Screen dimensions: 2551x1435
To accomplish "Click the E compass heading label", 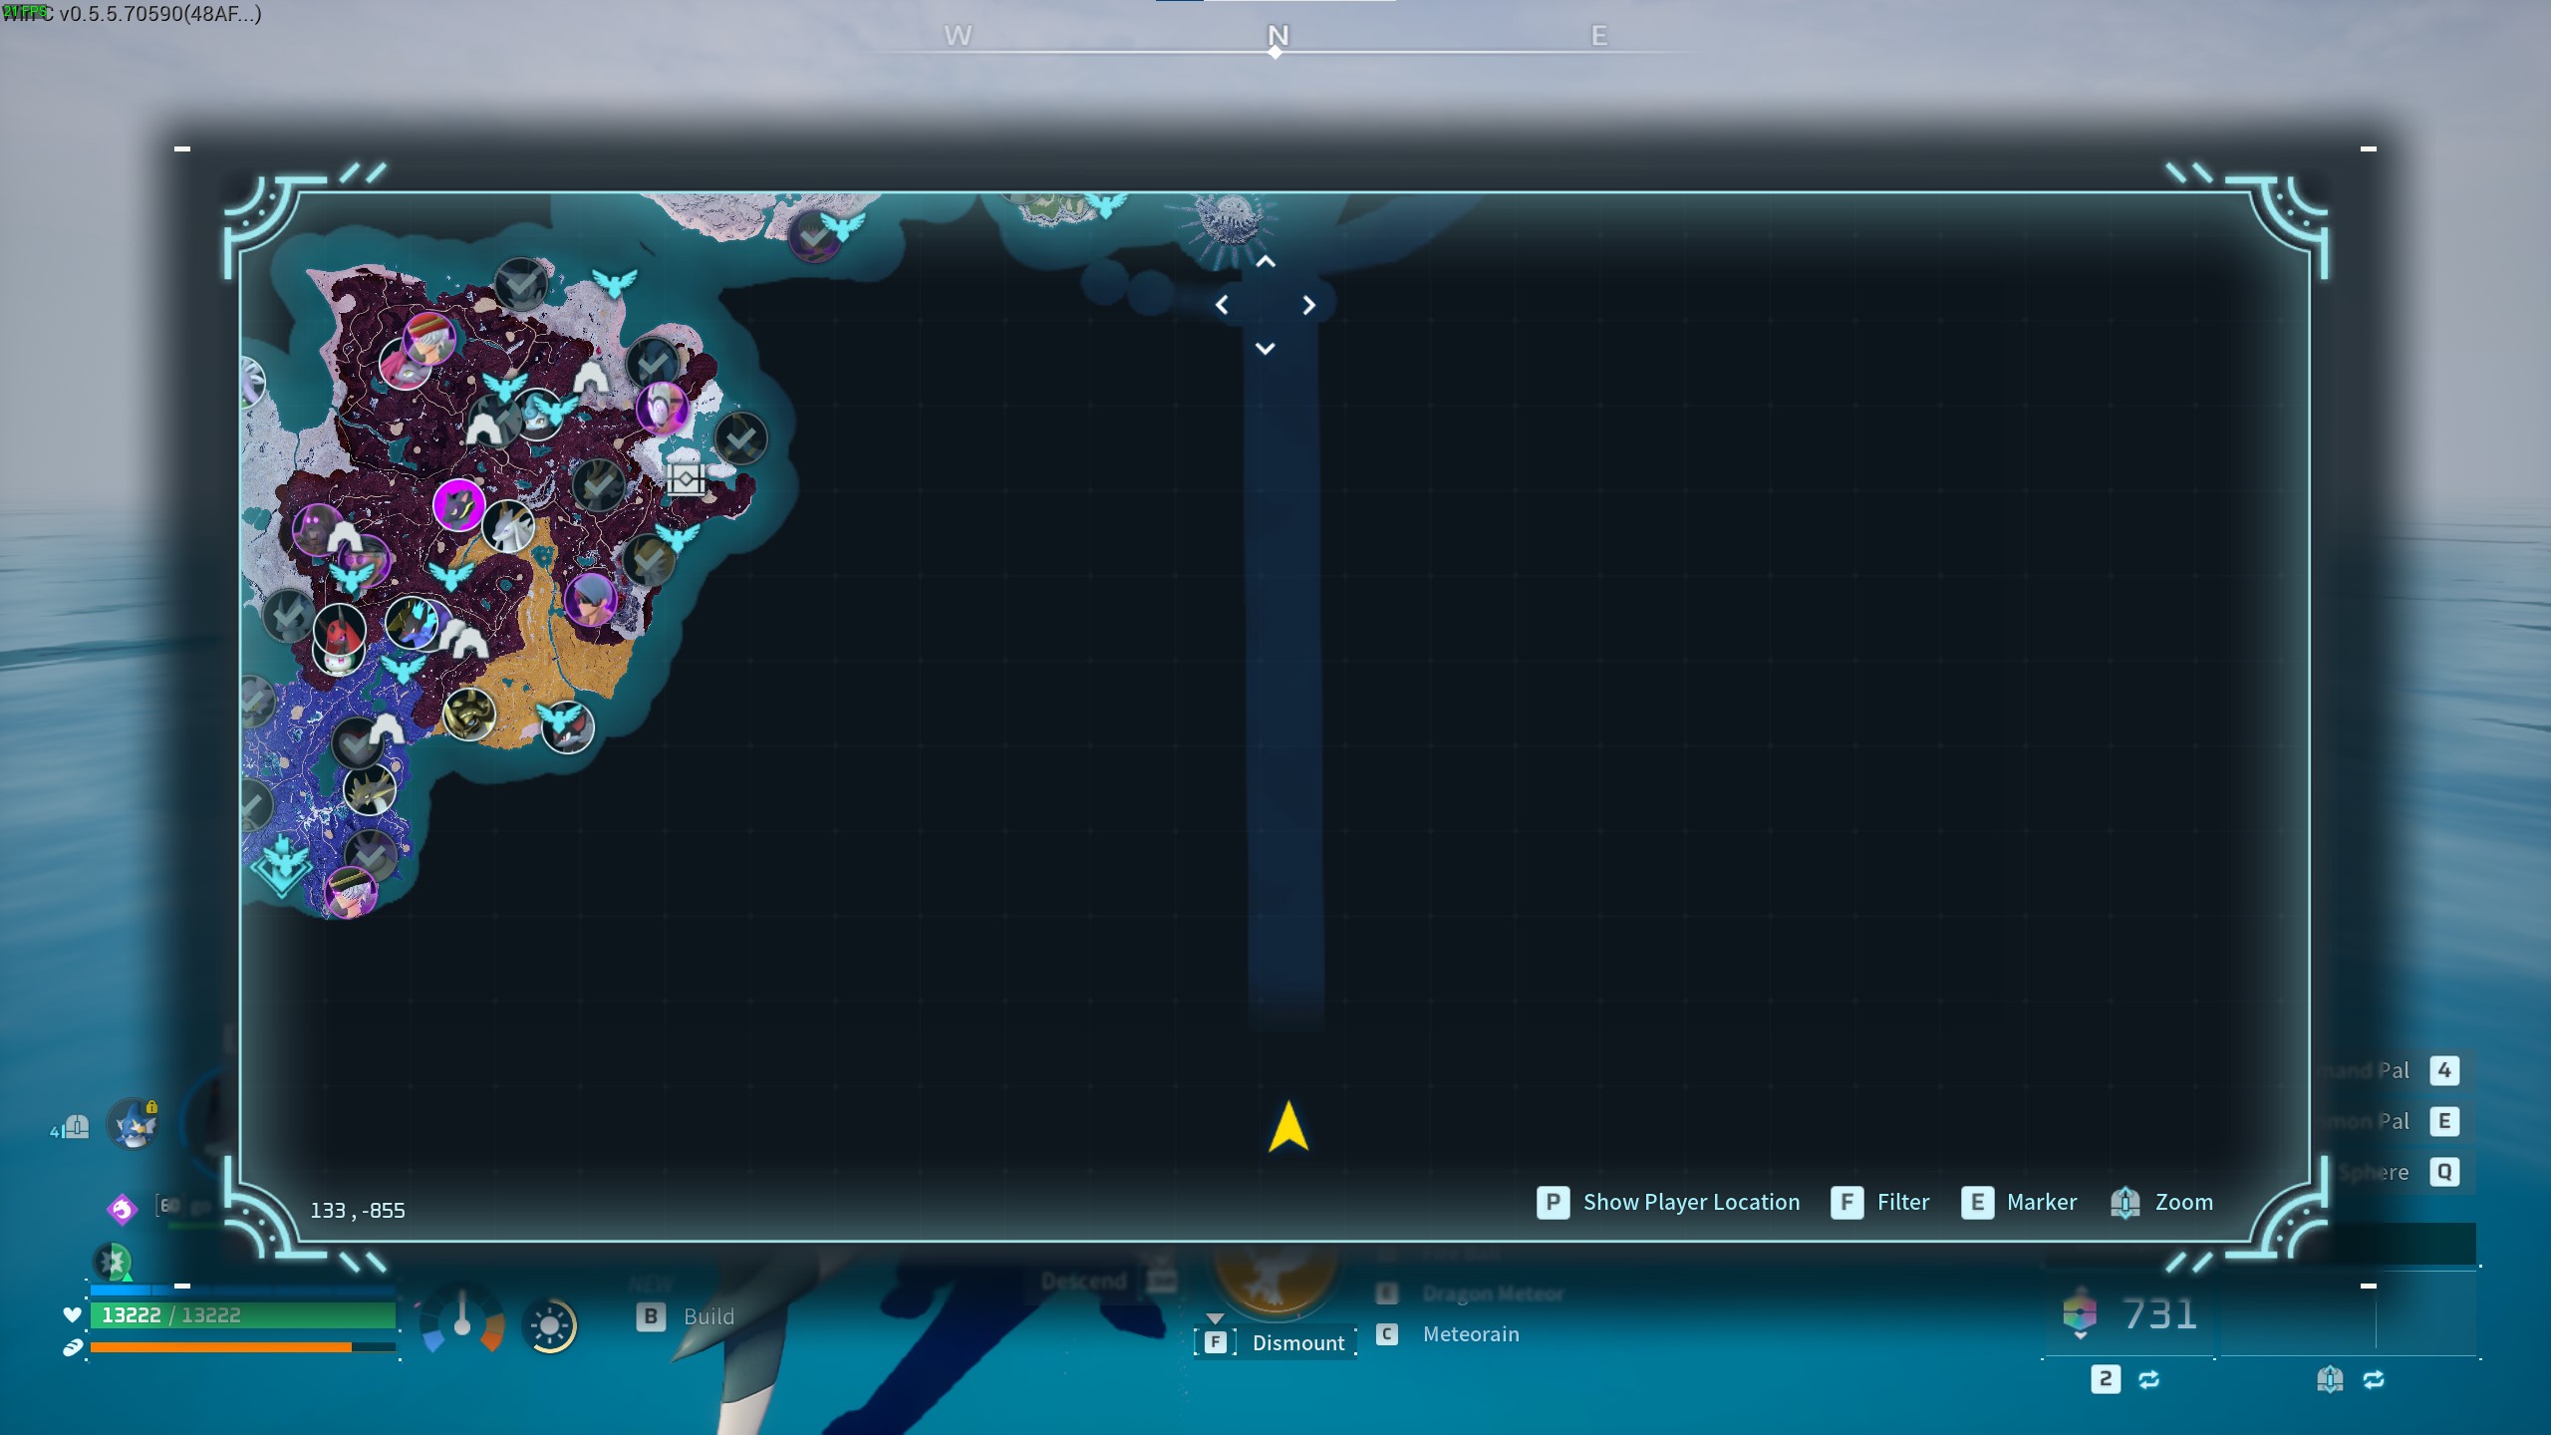I will [x=1599, y=36].
